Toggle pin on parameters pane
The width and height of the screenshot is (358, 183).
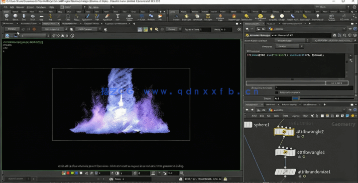point(350,29)
